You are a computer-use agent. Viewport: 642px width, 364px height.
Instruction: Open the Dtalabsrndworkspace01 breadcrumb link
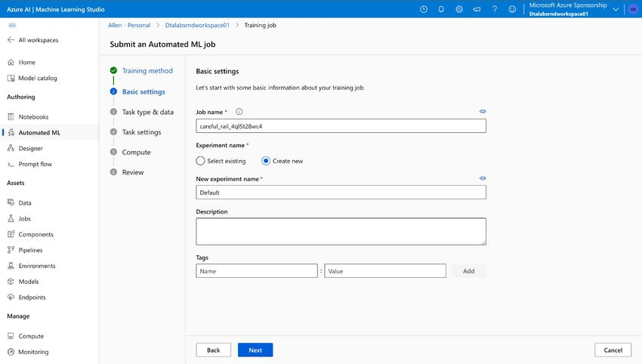point(197,25)
